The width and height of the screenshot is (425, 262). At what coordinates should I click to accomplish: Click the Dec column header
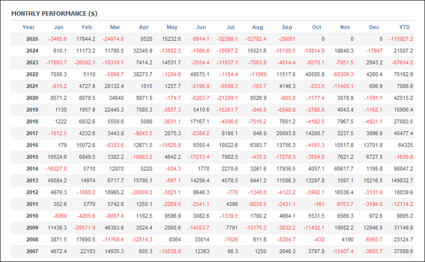[x=374, y=27]
